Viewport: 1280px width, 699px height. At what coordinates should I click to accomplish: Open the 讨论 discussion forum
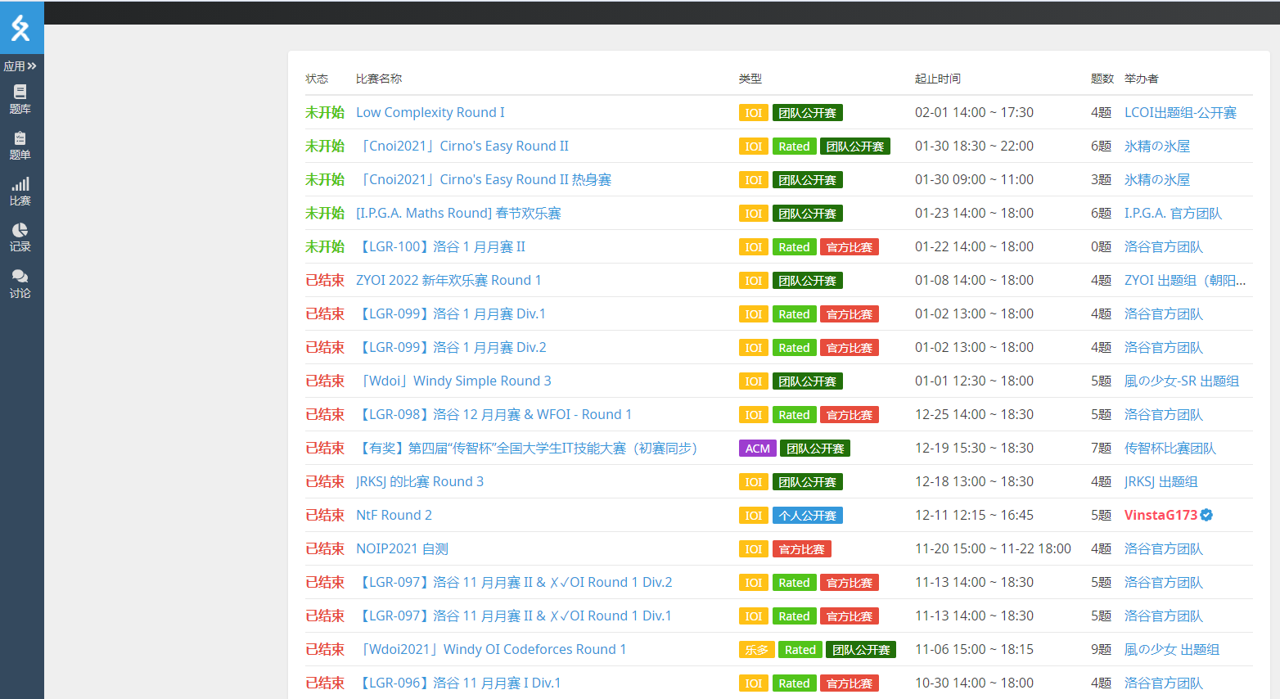point(20,283)
